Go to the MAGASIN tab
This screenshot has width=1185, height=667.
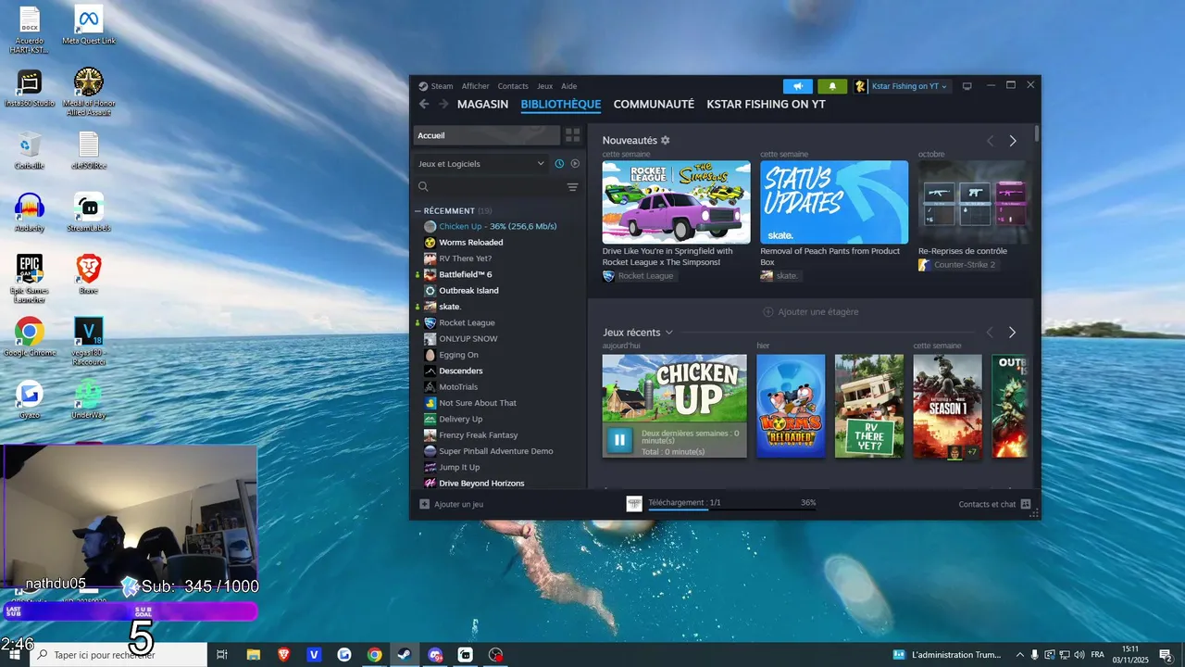pyautogui.click(x=482, y=105)
